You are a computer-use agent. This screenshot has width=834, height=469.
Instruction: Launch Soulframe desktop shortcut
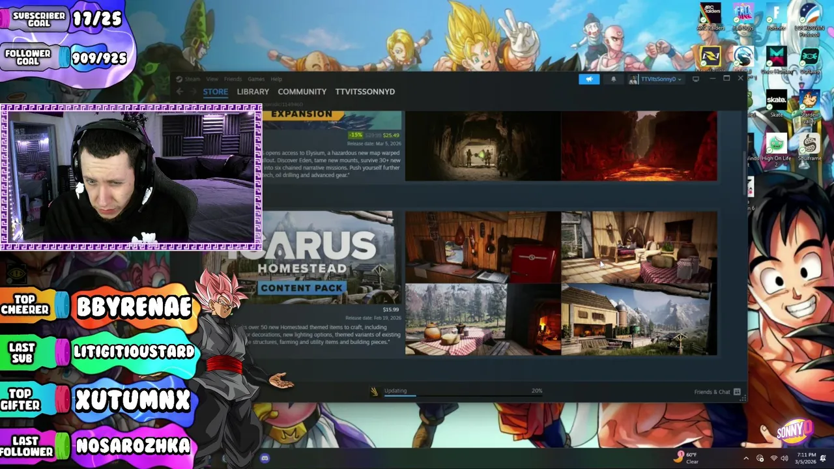(810, 147)
